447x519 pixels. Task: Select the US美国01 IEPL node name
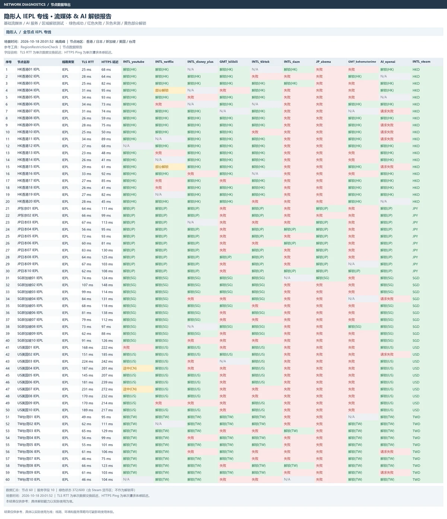[28, 347]
